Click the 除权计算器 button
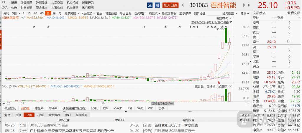This screenshot has height=133, width=302. coord(169,14)
